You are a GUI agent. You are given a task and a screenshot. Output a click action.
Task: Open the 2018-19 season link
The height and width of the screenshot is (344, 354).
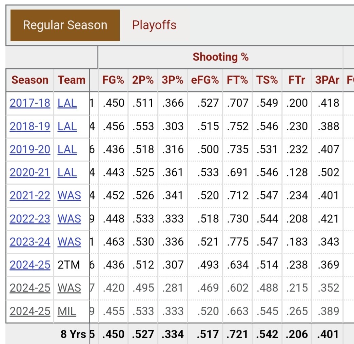[30, 126]
